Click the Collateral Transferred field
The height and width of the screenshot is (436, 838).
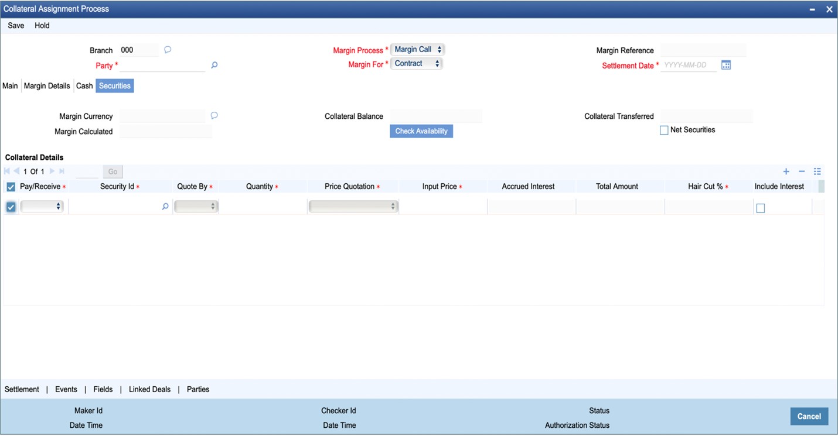click(706, 116)
